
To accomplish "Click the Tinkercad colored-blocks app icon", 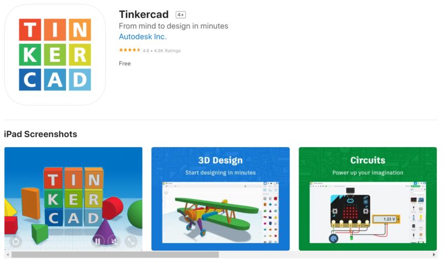I will coord(55,54).
